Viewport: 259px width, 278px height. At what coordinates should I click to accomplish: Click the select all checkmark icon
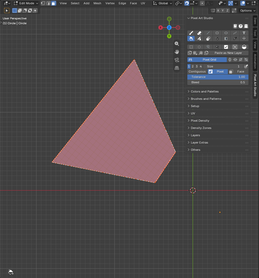point(226,47)
